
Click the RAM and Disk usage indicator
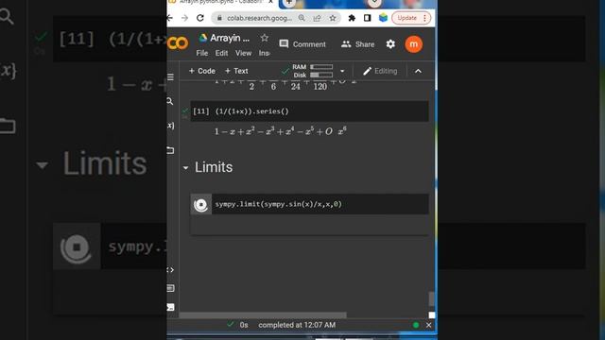click(313, 71)
